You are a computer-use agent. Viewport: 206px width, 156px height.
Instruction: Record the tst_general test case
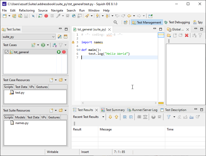(64, 52)
